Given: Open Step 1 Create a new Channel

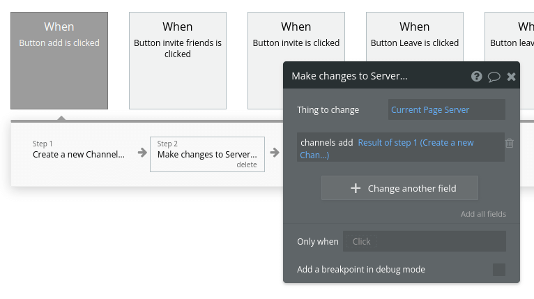Looking at the screenshot, I should coord(79,149).
